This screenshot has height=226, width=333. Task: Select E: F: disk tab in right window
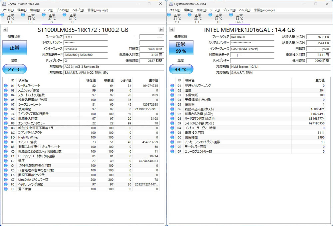tap(198, 18)
